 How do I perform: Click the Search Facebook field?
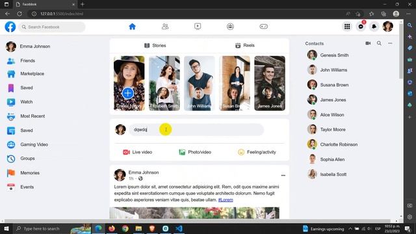click(52, 27)
